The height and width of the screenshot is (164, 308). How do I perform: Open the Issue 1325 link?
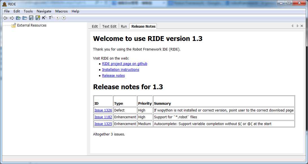tap(103, 124)
